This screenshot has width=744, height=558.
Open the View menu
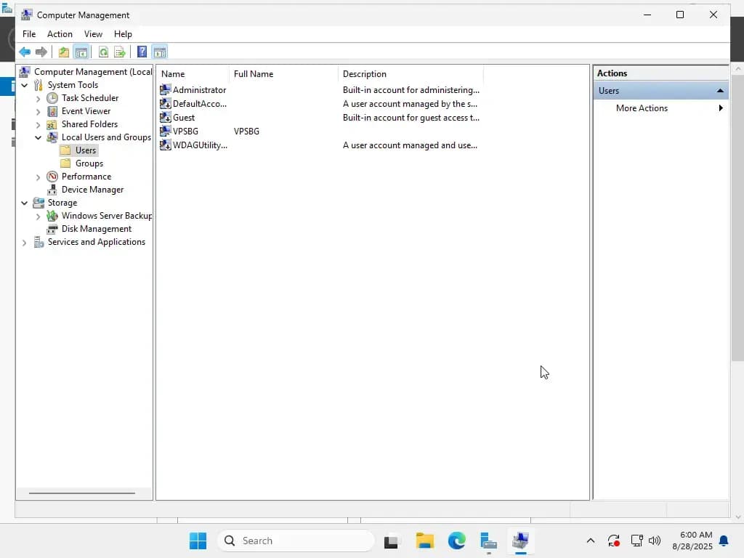pos(93,34)
